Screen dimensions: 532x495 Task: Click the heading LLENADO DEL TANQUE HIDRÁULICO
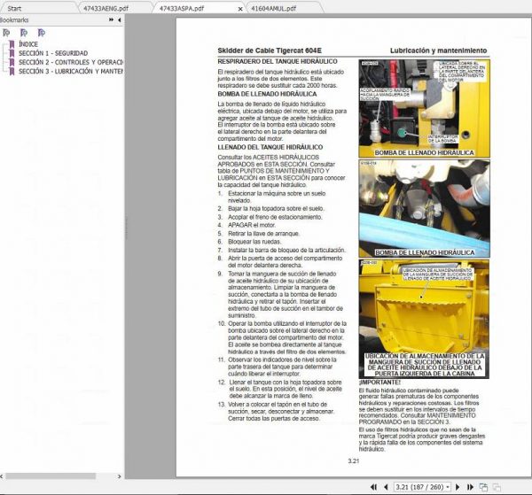(270, 147)
